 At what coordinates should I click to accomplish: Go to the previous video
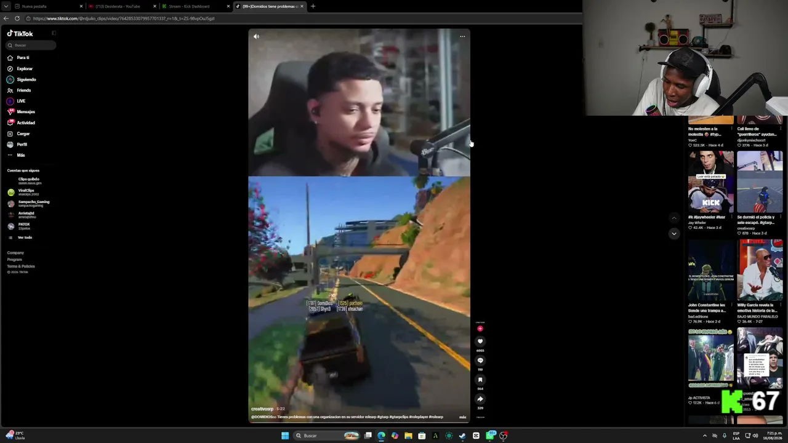pos(674,218)
